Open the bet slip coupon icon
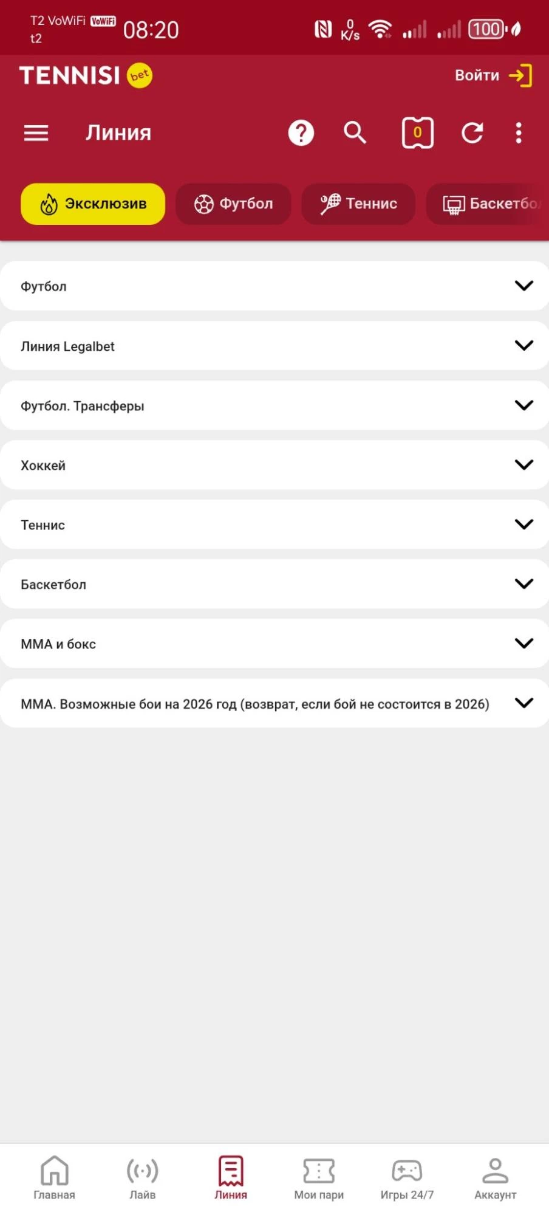Screen dimensions: 549x1215 pos(417,133)
